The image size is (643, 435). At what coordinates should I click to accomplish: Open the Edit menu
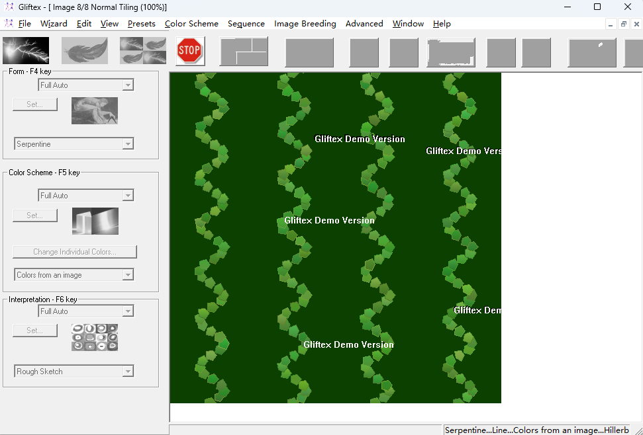[84, 24]
